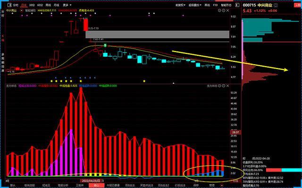Screen dimensions: 302x188
Task: Switch to the 60分 period tab
Action: point(40,5)
